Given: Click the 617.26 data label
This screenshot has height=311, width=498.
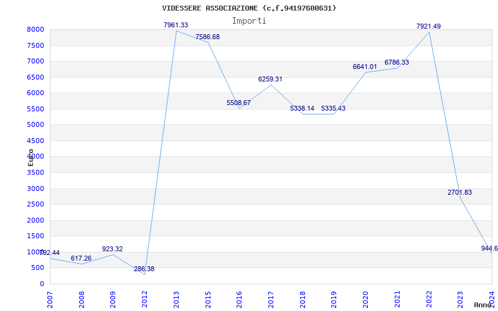Looking at the screenshot, I should (x=81, y=259).
